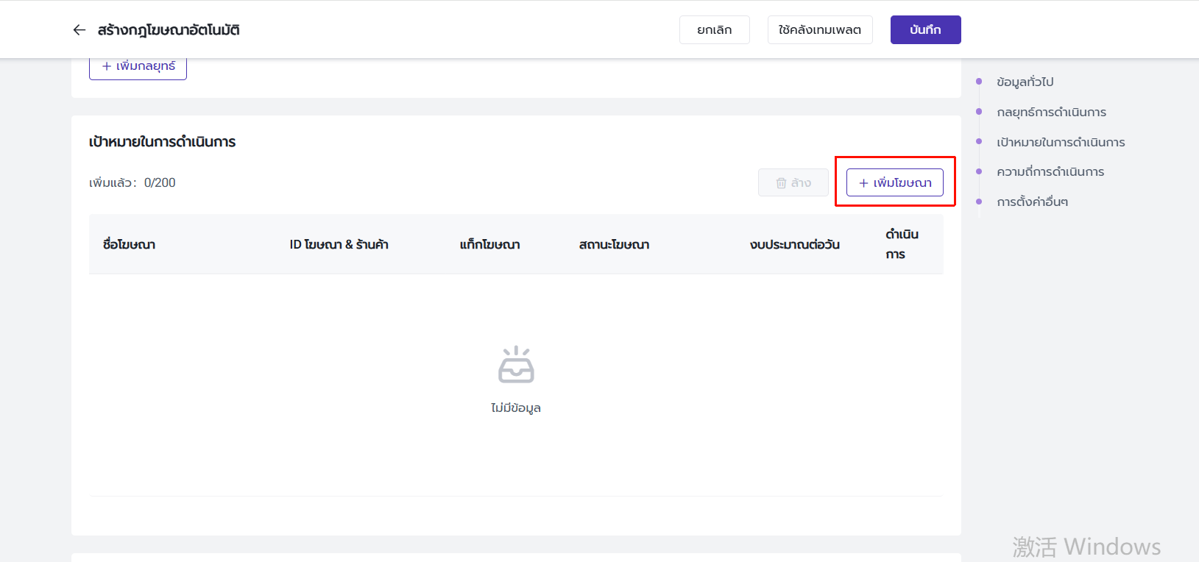Select เป้าหมายในการดำเนินการ in the right sidebar
This screenshot has width=1199, height=562.
pos(1060,142)
